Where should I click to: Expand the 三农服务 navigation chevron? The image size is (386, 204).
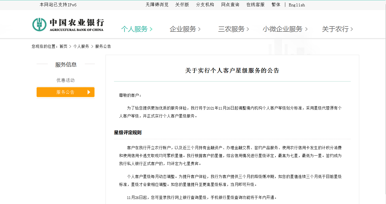tap(248, 29)
